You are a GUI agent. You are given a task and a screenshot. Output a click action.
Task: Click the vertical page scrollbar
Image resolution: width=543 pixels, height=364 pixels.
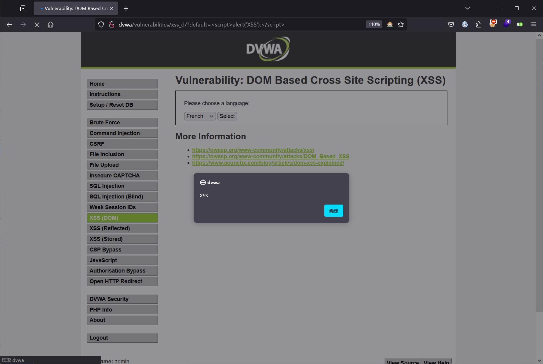539,175
